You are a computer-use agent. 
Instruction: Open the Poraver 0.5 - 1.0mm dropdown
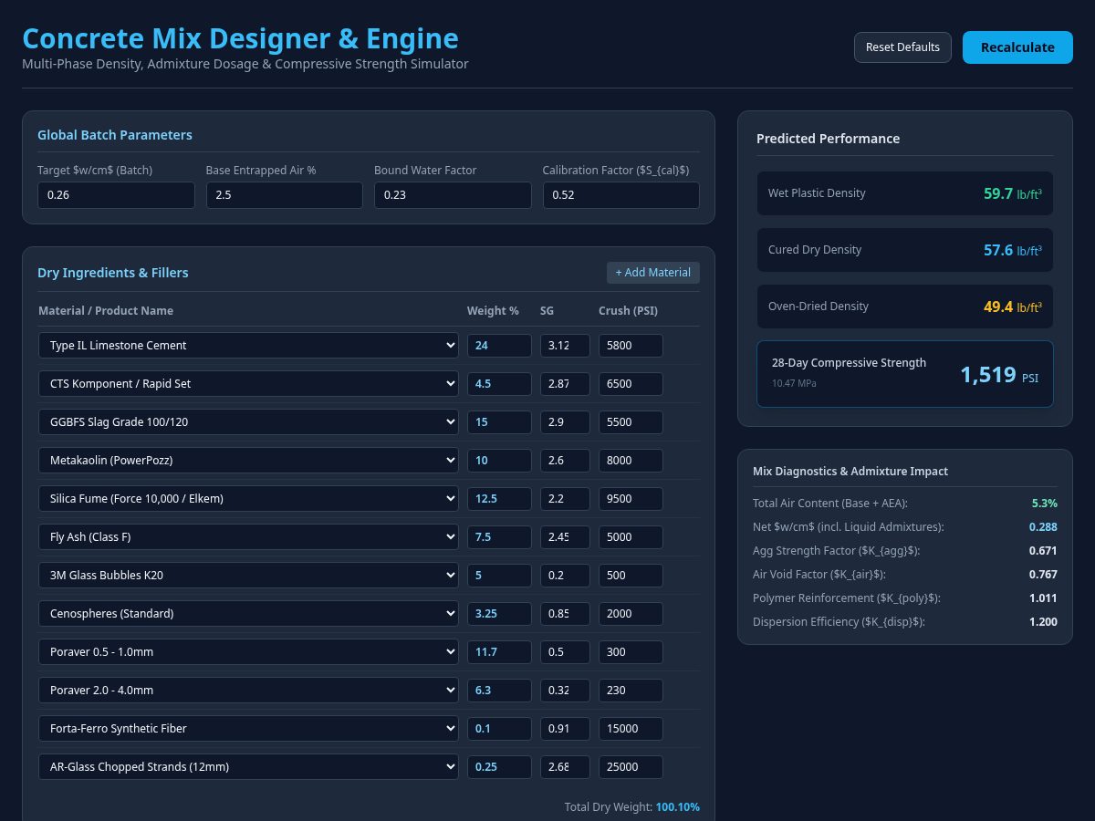click(x=248, y=652)
